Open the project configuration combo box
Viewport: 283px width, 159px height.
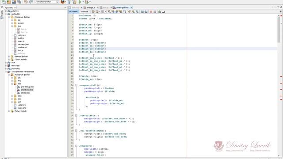47,2
